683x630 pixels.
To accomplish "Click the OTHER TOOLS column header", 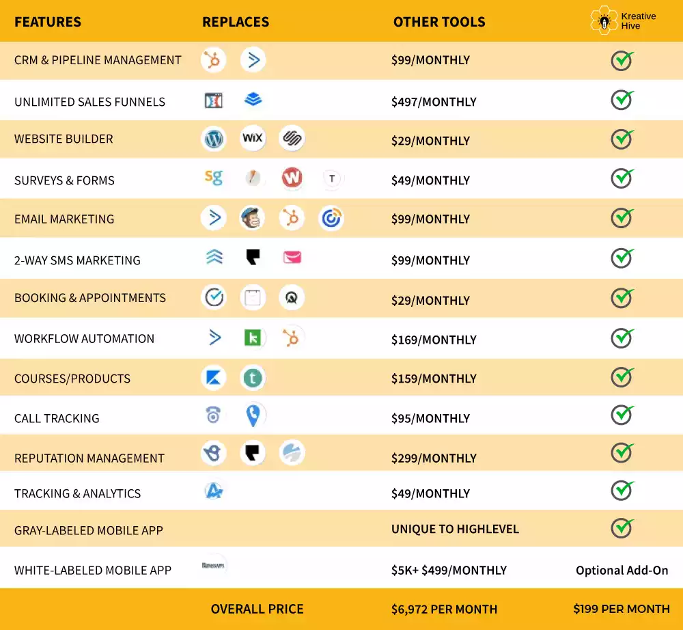I will click(439, 22).
